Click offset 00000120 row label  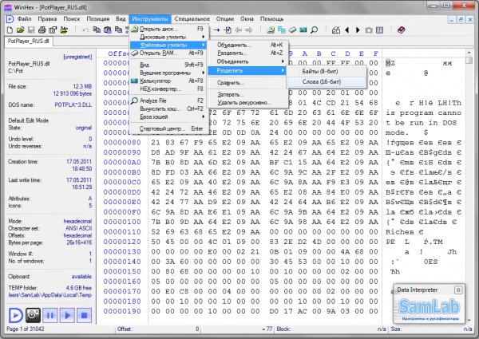coord(122,242)
